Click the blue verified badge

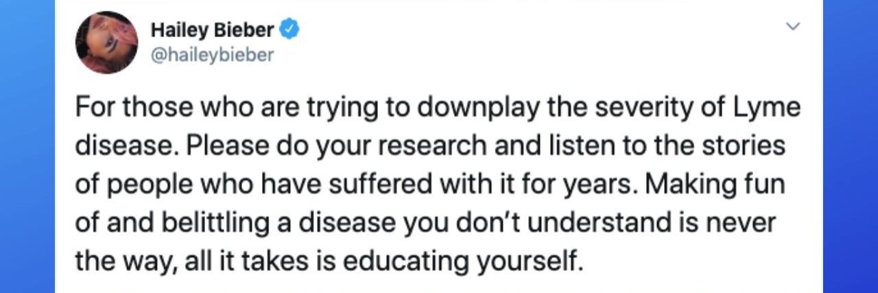[289, 30]
